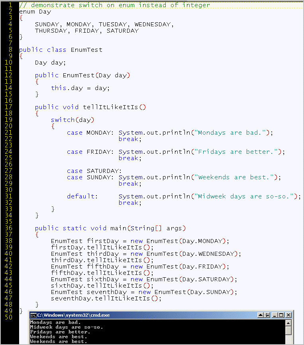304x345 pixels.
Task: Click 'Day.MONDAY' argument on line 38
Action: coord(202,241)
